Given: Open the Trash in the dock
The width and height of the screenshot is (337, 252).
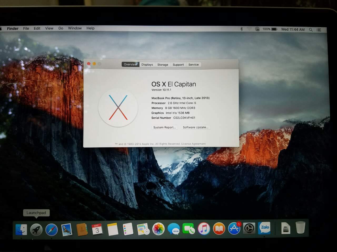Looking at the screenshot, I should 300,228.
